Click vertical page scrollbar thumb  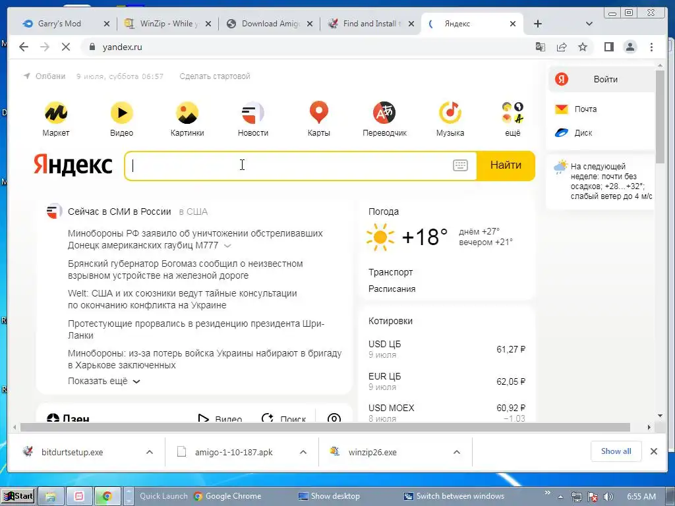[660, 116]
